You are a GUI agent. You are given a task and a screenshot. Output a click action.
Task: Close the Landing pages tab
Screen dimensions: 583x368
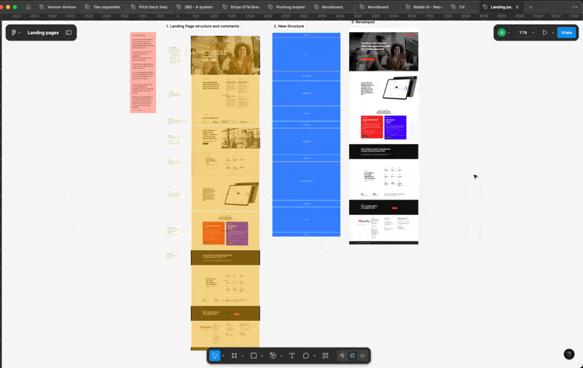517,7
